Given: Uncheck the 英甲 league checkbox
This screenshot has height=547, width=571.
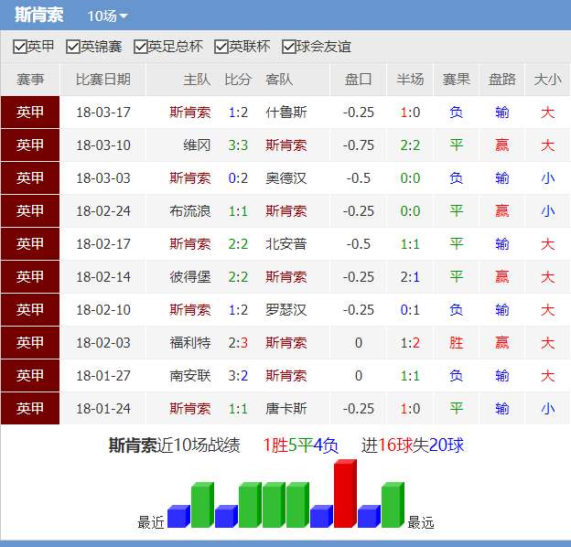Looking at the screenshot, I should tap(20, 47).
